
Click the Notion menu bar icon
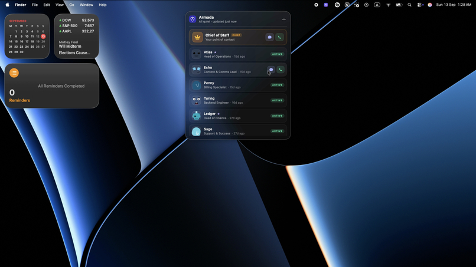click(347, 5)
